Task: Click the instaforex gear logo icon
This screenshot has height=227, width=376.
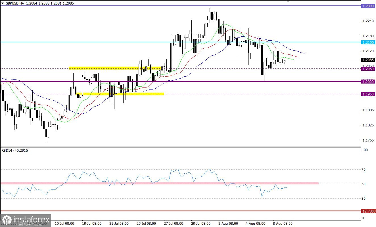Action: click(7, 220)
